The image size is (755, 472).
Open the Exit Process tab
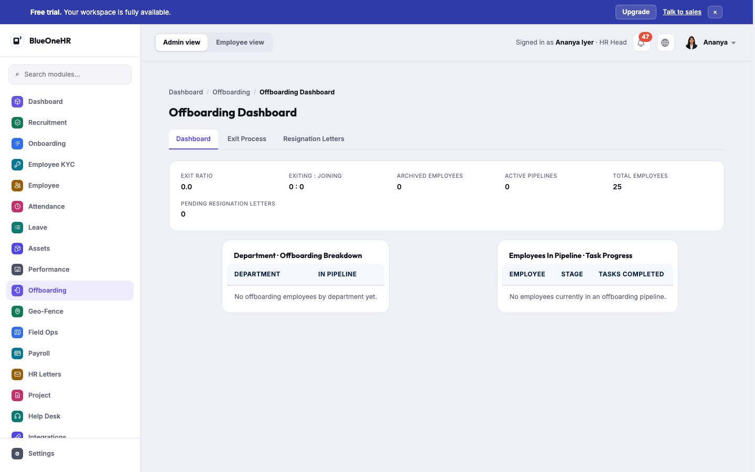pos(247,139)
